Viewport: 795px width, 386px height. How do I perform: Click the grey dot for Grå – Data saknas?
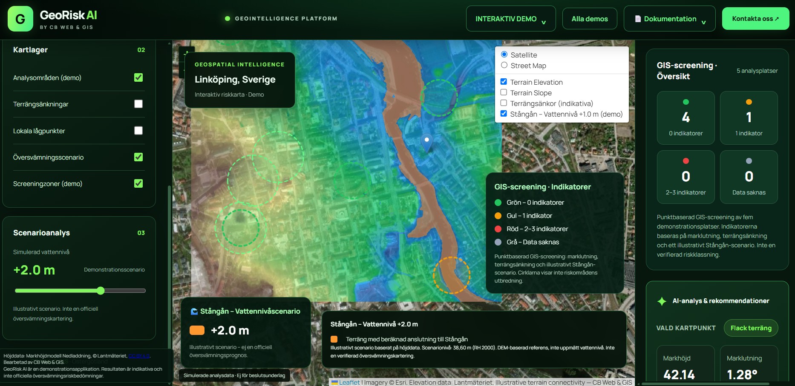[498, 242]
